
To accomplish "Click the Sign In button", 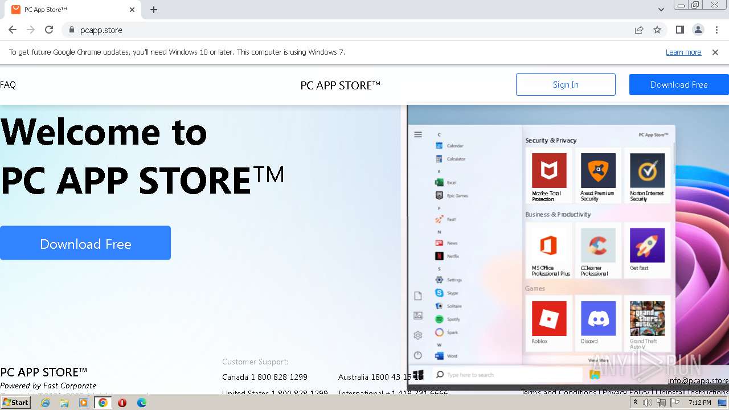I will [x=566, y=84].
